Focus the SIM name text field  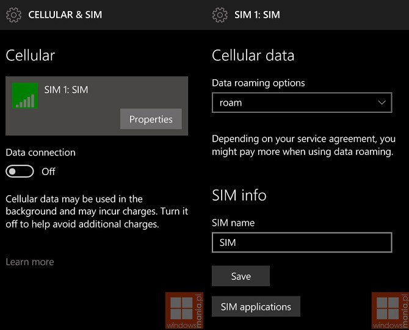pos(302,242)
